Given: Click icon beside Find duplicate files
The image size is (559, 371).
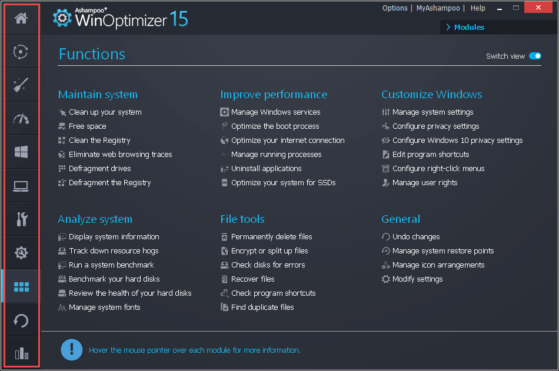Looking at the screenshot, I should 224,307.
